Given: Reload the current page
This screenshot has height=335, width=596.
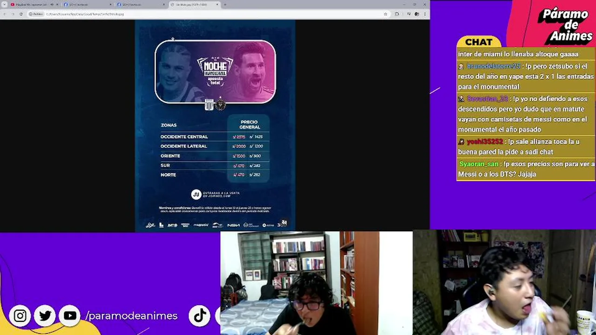Looking at the screenshot, I should pos(21,14).
